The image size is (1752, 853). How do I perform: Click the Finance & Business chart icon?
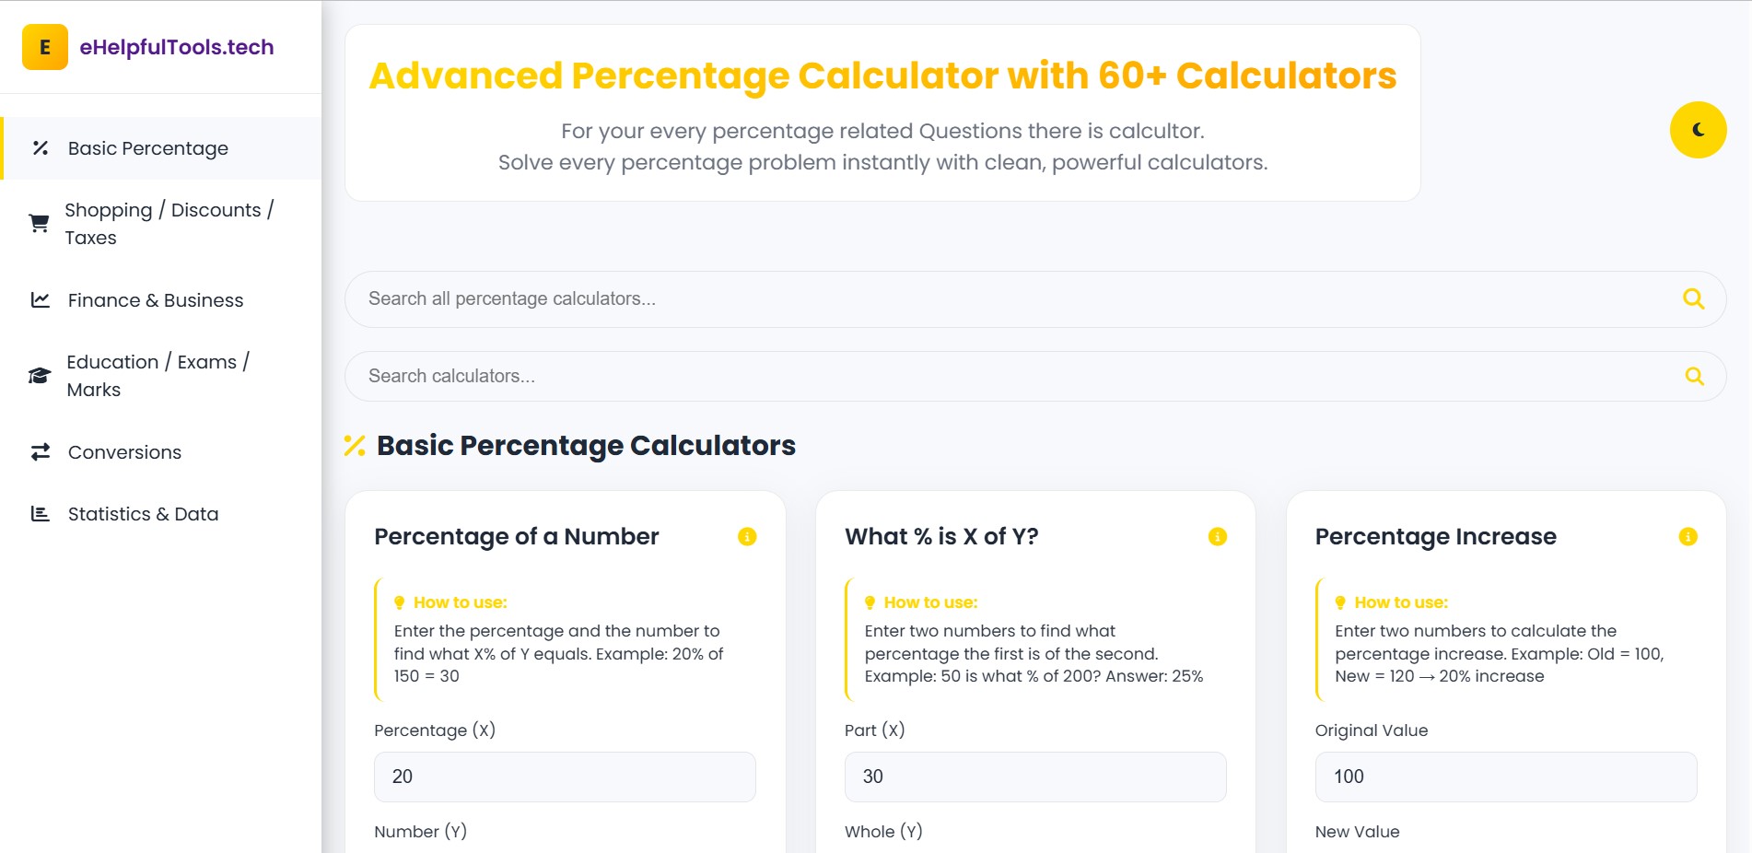[x=39, y=299]
